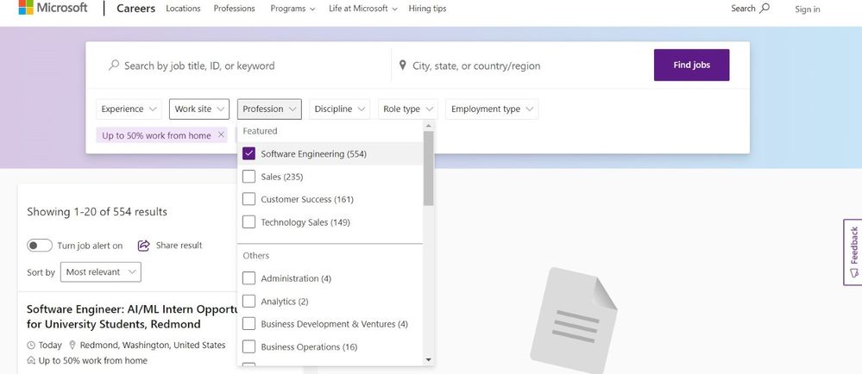This screenshot has height=374, width=862.
Task: Open the Role type filter dropdown
Action: [x=408, y=109]
